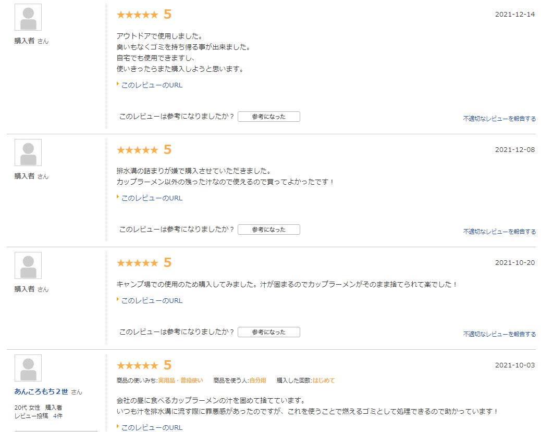Click star rating of the 2021-10-03 review

coord(137,365)
